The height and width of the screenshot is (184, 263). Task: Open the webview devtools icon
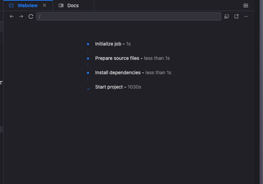pyautogui.click(x=227, y=16)
